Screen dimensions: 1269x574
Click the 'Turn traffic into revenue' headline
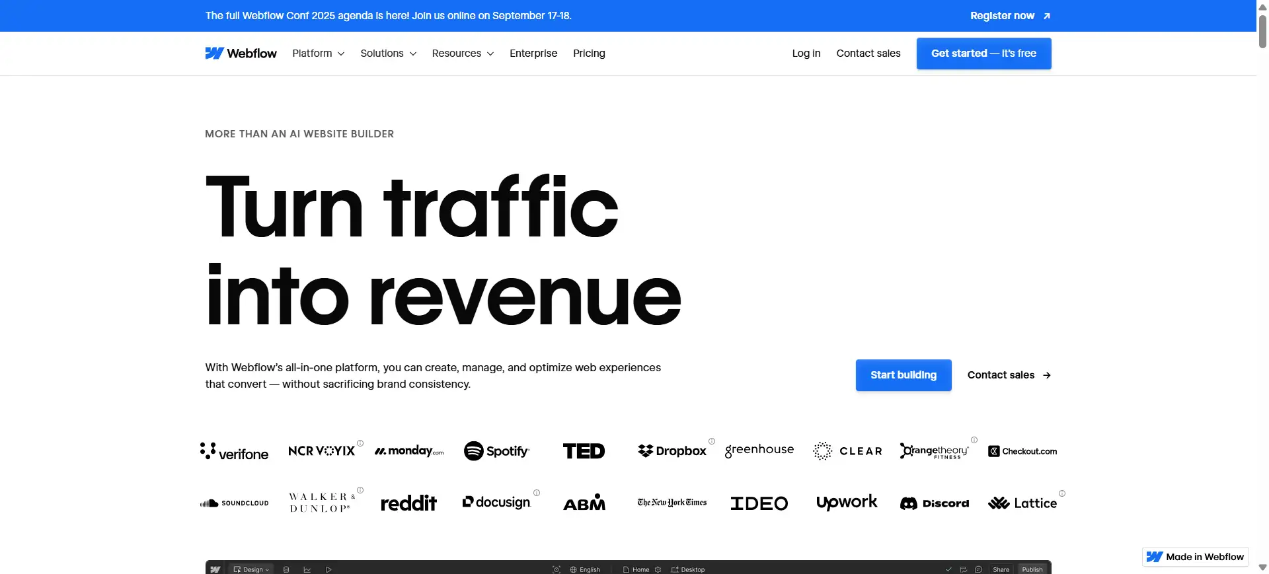(x=443, y=250)
